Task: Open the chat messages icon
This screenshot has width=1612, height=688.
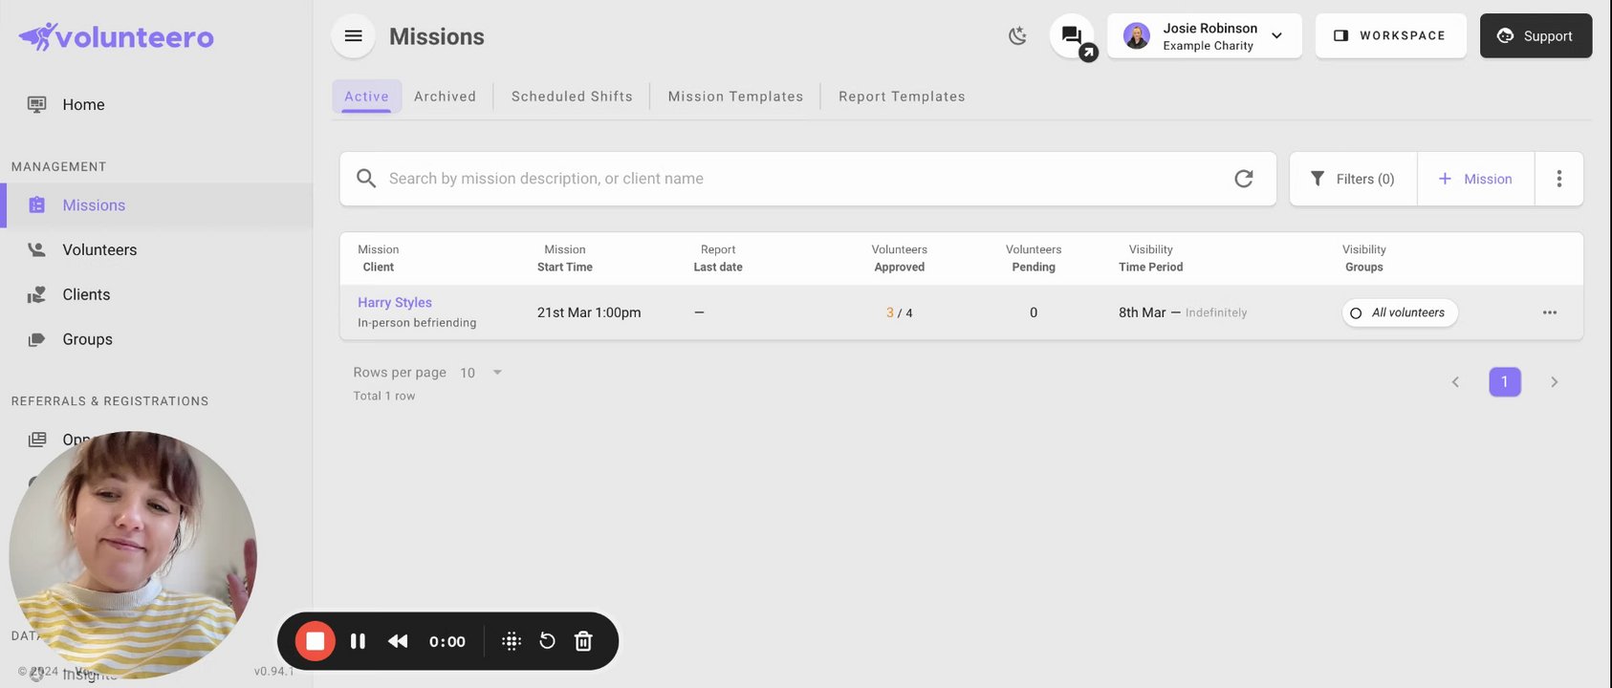Action: click(x=1072, y=36)
